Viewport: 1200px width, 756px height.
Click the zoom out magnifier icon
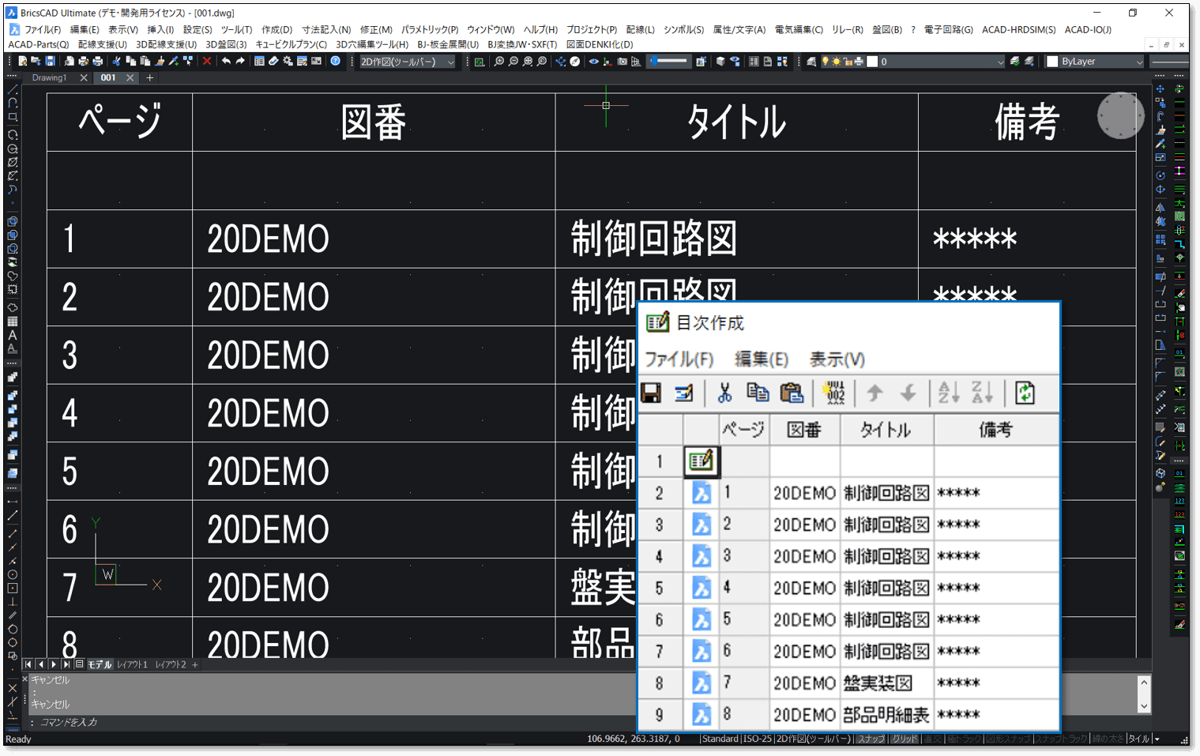(513, 61)
